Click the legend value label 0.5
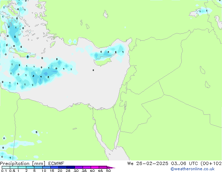The height and width of the screenshot is (172, 222). tap(12, 171)
